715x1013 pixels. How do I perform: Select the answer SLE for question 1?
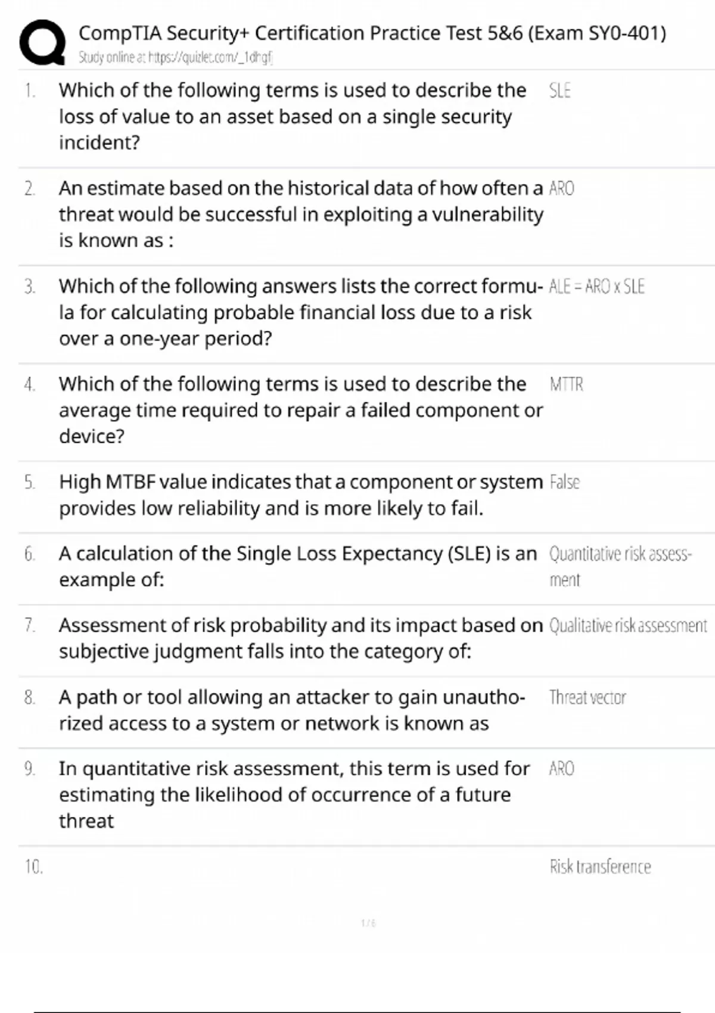pyautogui.click(x=559, y=91)
